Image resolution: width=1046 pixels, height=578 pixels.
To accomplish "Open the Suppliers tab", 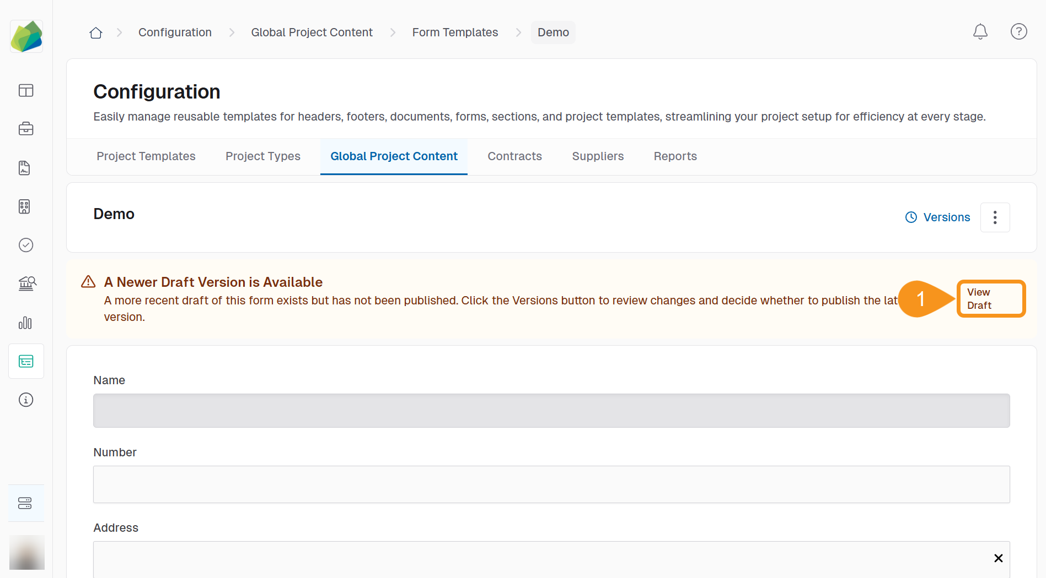I will [x=598, y=156].
